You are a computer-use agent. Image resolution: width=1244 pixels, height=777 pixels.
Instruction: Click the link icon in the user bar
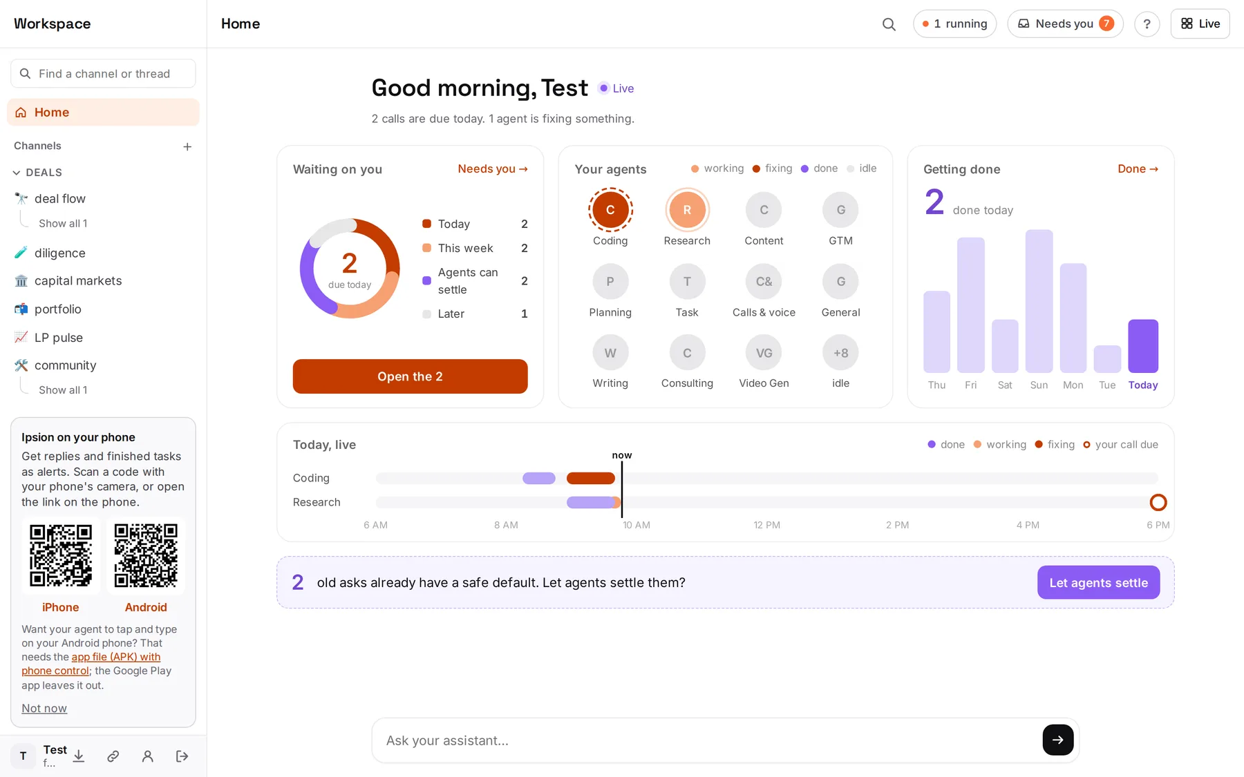113,756
